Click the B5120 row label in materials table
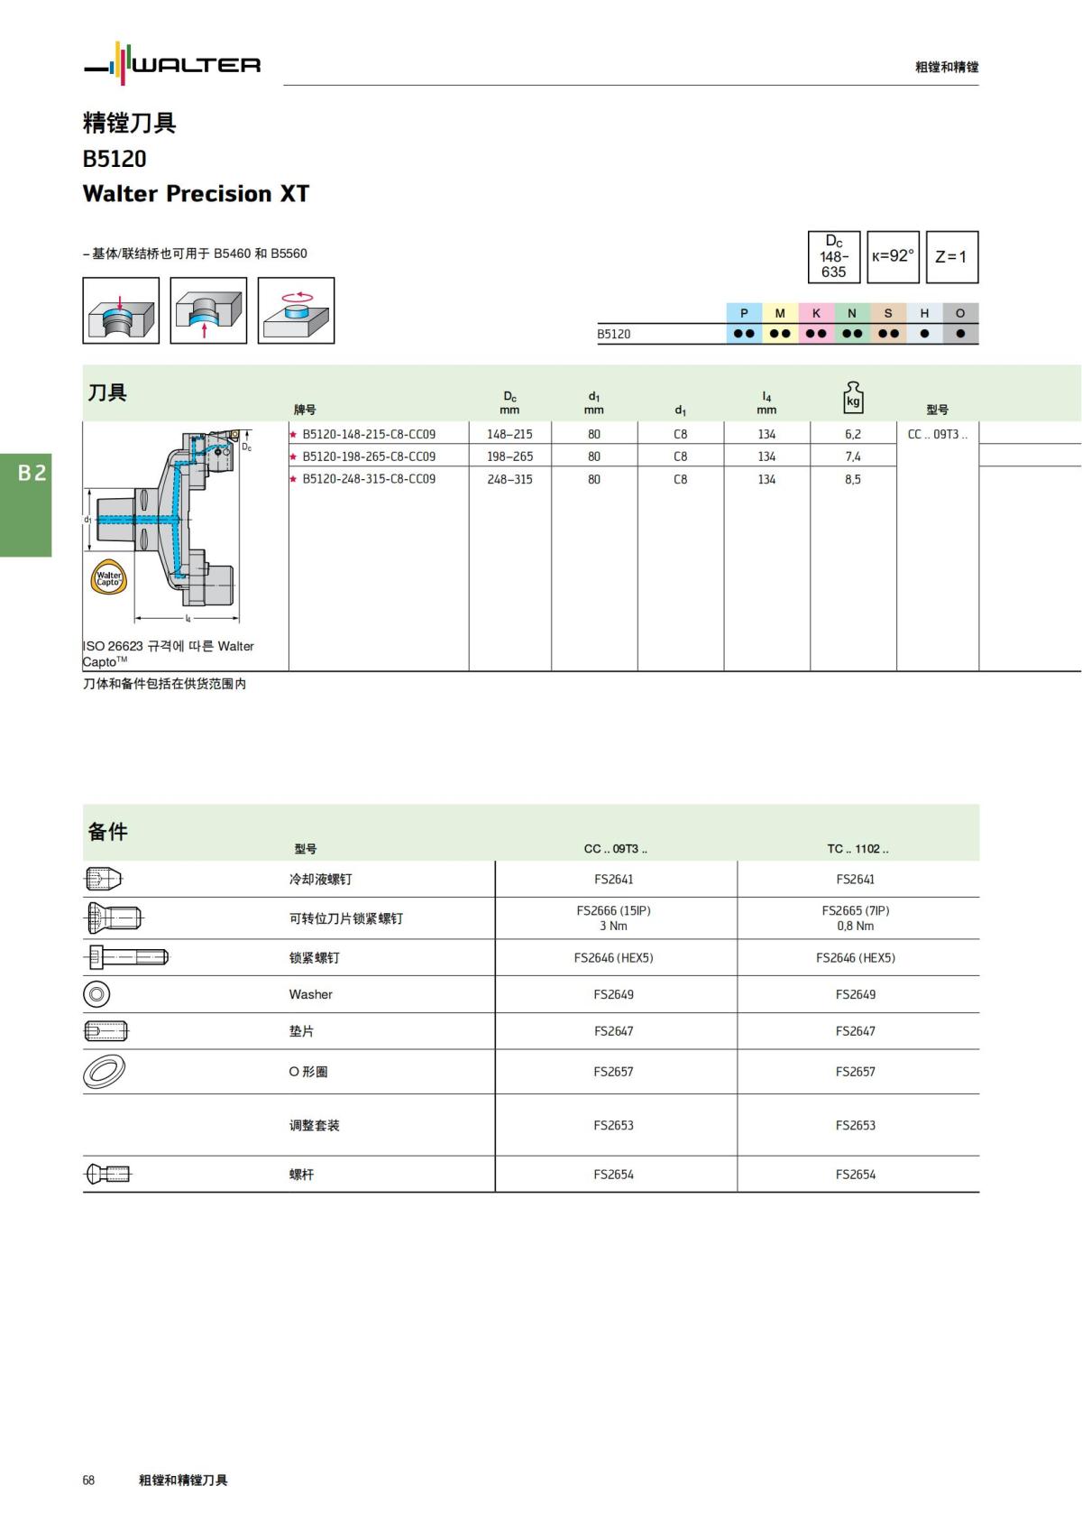The width and height of the screenshot is (1082, 1531). pyautogui.click(x=614, y=334)
